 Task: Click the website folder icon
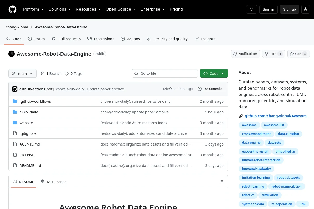click(x=15, y=123)
